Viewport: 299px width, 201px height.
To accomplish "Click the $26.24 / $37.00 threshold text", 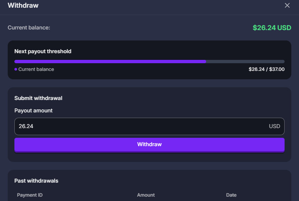I will click(266, 69).
